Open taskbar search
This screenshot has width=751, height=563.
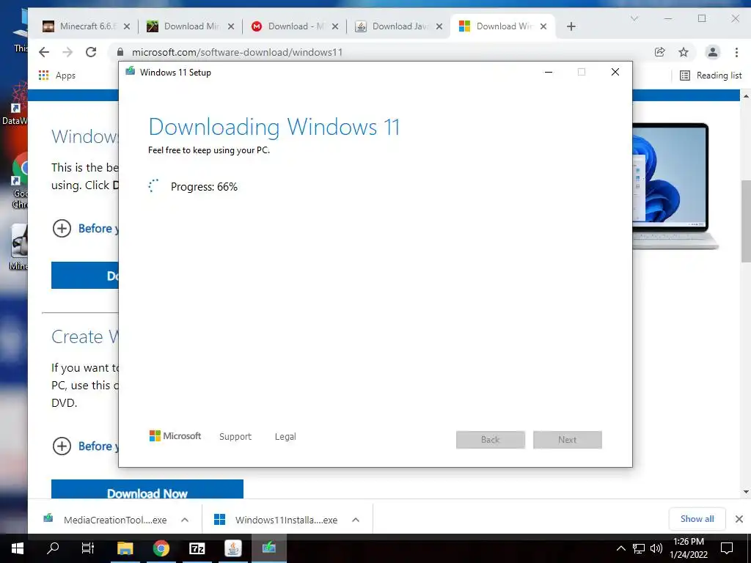point(53,548)
